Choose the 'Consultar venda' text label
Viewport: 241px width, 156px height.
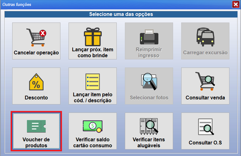click(205, 98)
